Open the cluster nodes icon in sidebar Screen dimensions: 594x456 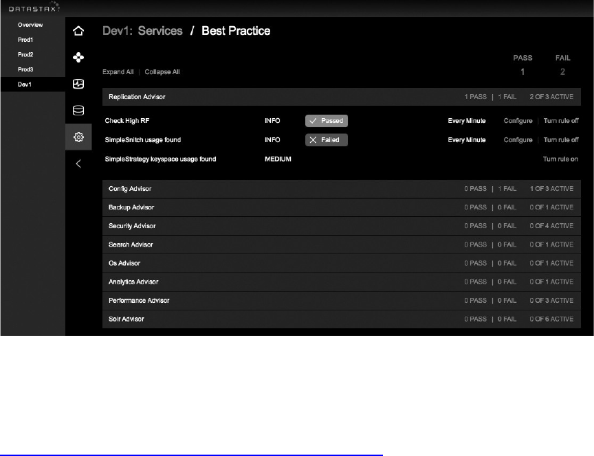click(x=78, y=57)
